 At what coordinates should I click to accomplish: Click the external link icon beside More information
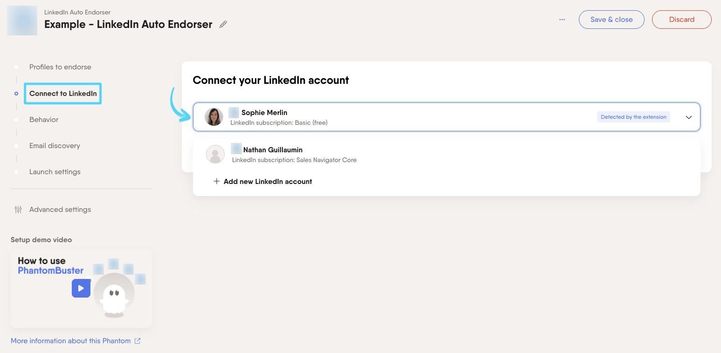[x=137, y=341]
